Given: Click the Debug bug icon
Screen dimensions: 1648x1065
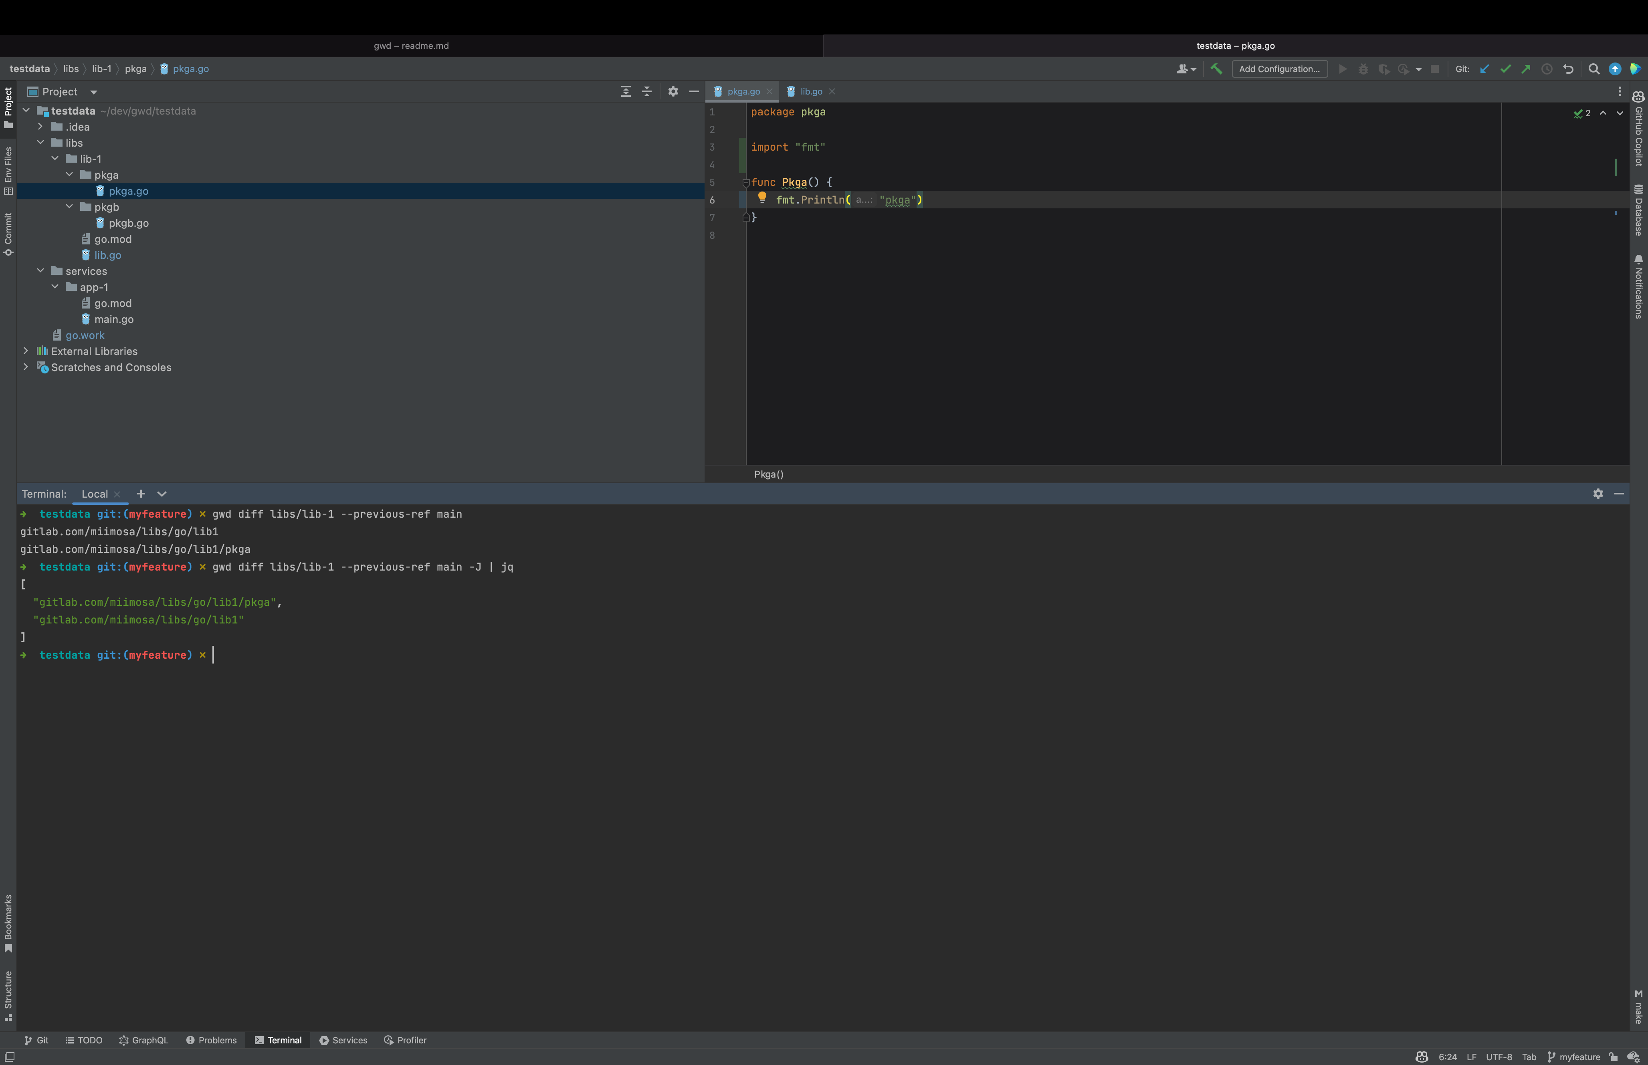Looking at the screenshot, I should click(1363, 69).
